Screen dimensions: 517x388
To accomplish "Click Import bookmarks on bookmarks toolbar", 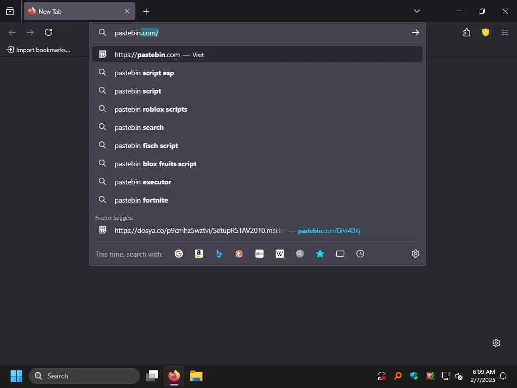I will pos(38,50).
